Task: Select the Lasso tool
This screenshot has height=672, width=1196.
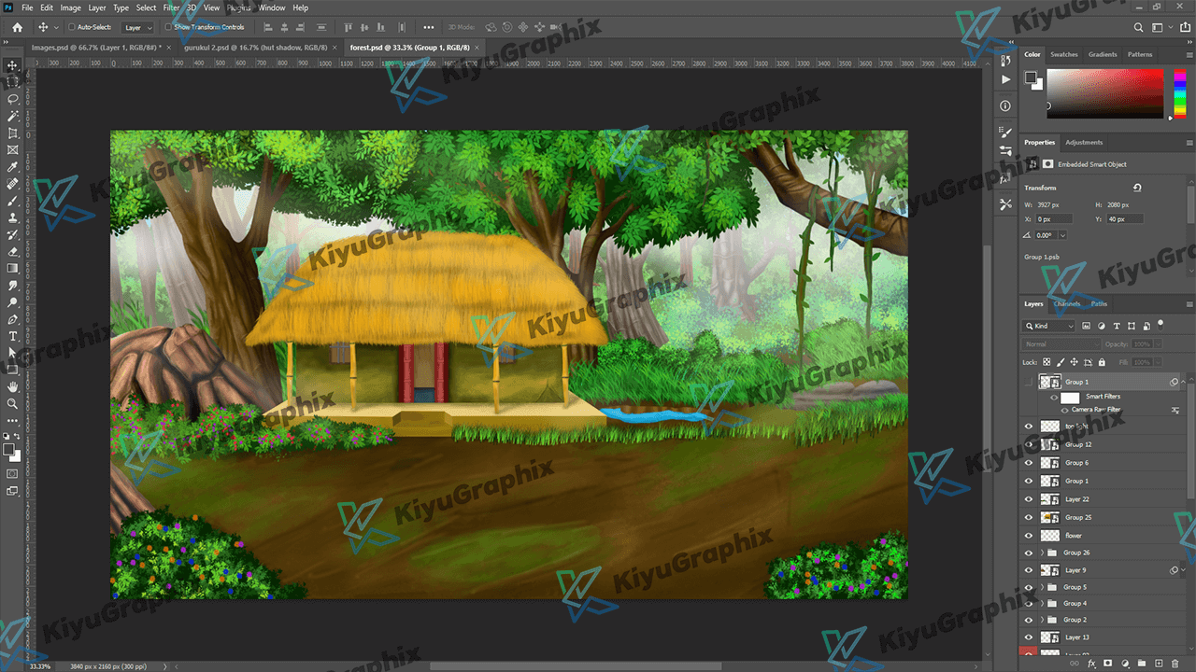Action: pos(13,99)
